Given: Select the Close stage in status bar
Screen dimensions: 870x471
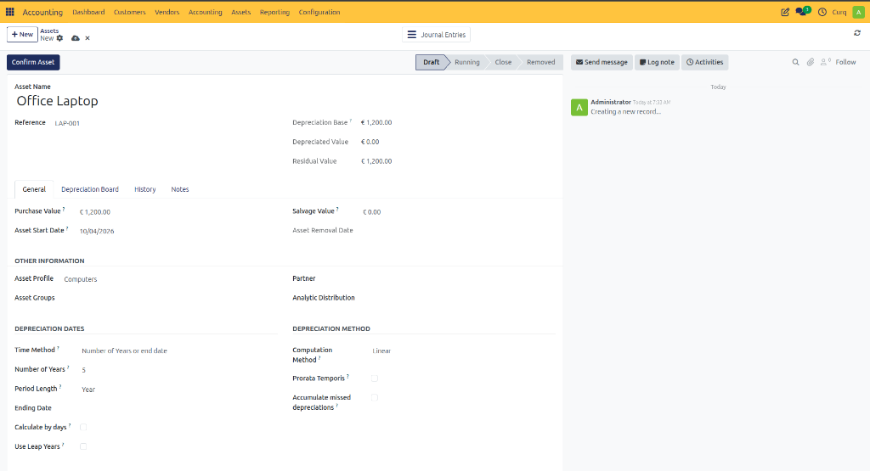Looking at the screenshot, I should tap(503, 62).
